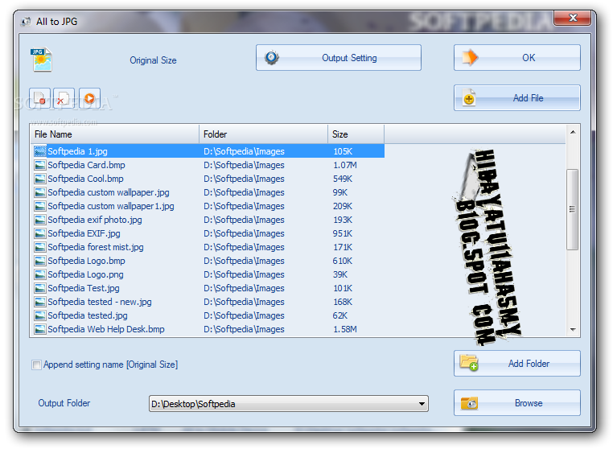Open the Output Folder dropdown arrow
The width and height of the screenshot is (613, 449).
422,404
